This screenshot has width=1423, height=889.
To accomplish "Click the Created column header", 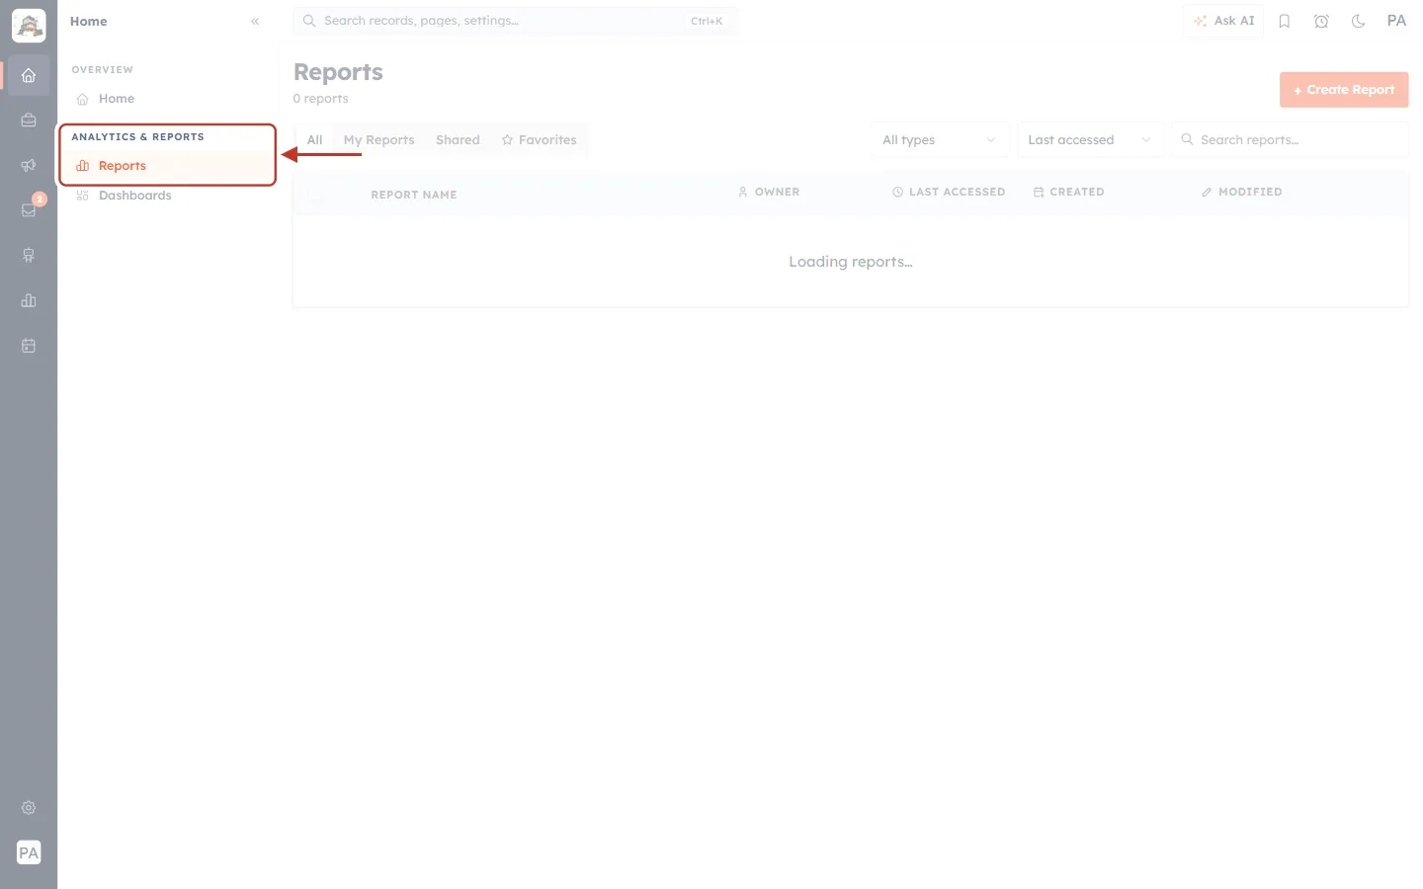I will (x=1068, y=193).
